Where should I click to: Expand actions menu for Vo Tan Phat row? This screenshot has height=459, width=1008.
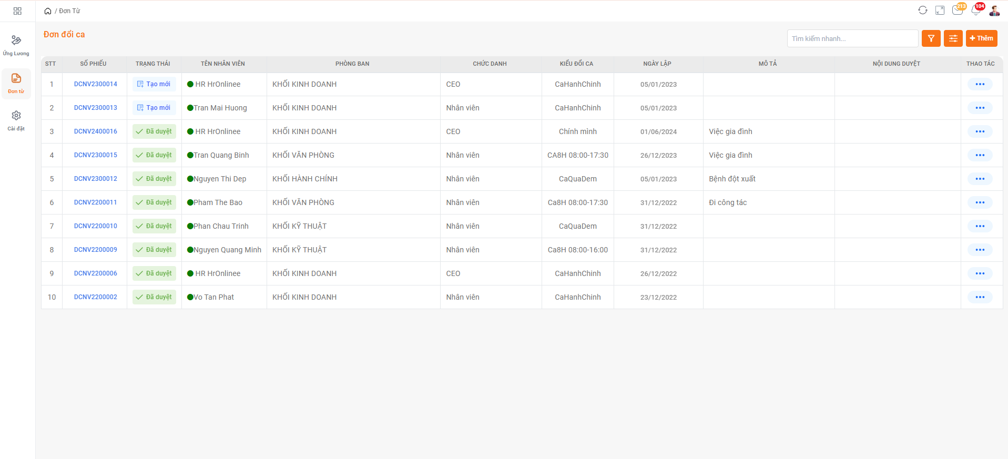coord(980,297)
